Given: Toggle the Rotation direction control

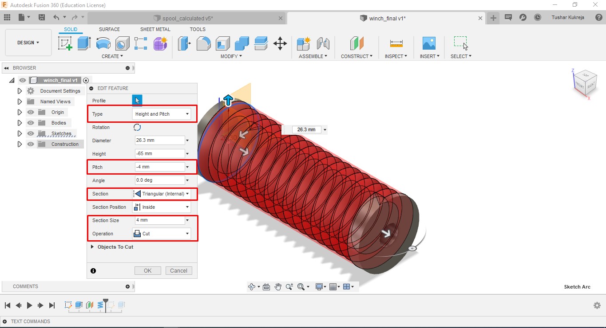Looking at the screenshot, I should (137, 127).
